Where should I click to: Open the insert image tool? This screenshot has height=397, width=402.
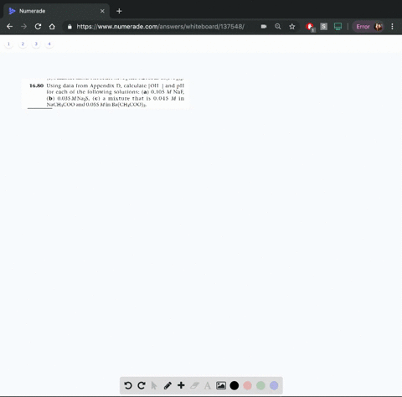pyautogui.click(x=221, y=385)
